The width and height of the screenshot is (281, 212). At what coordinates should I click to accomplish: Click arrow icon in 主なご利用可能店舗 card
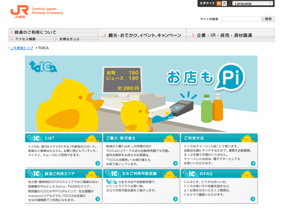coord(175,199)
